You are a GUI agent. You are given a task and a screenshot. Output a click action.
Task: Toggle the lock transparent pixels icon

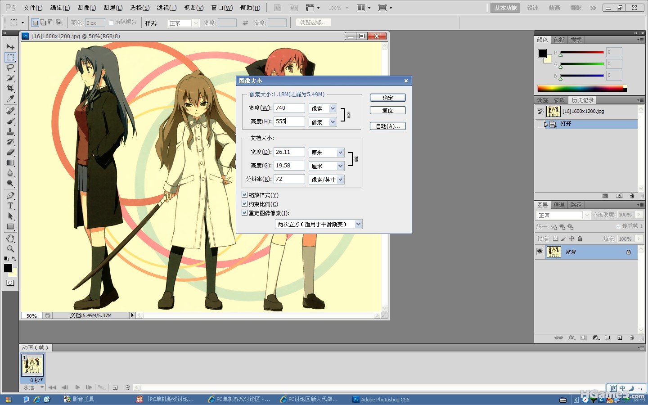coord(555,238)
